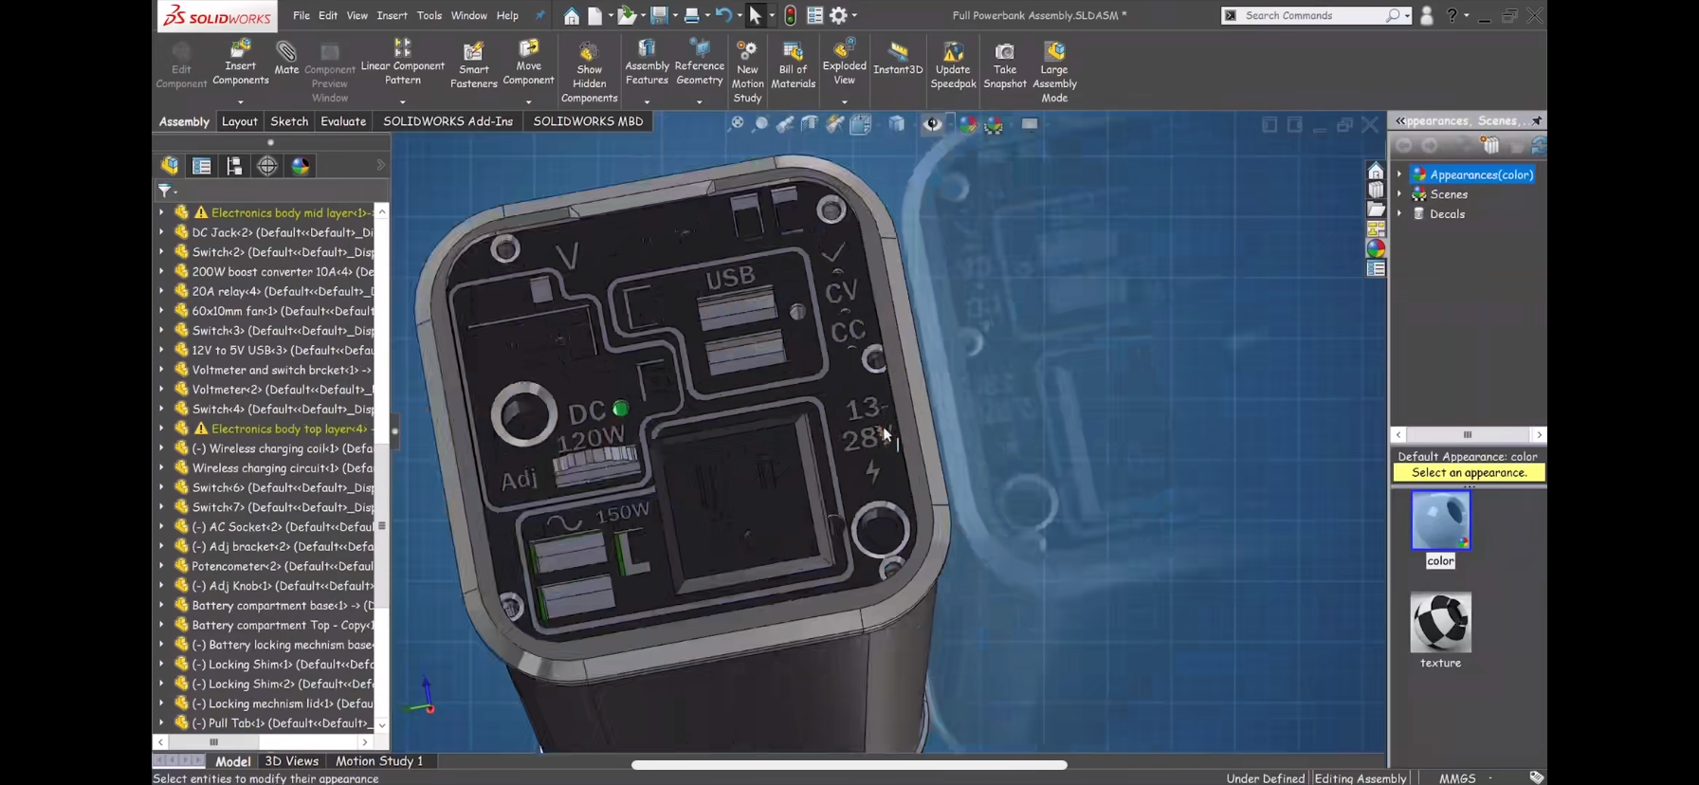The width and height of the screenshot is (1699, 785).
Task: Open the Assembly Features tool
Action: click(x=647, y=63)
